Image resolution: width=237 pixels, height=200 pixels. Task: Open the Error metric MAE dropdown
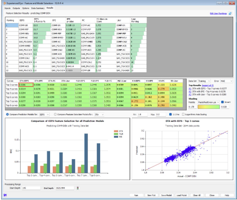(227, 81)
